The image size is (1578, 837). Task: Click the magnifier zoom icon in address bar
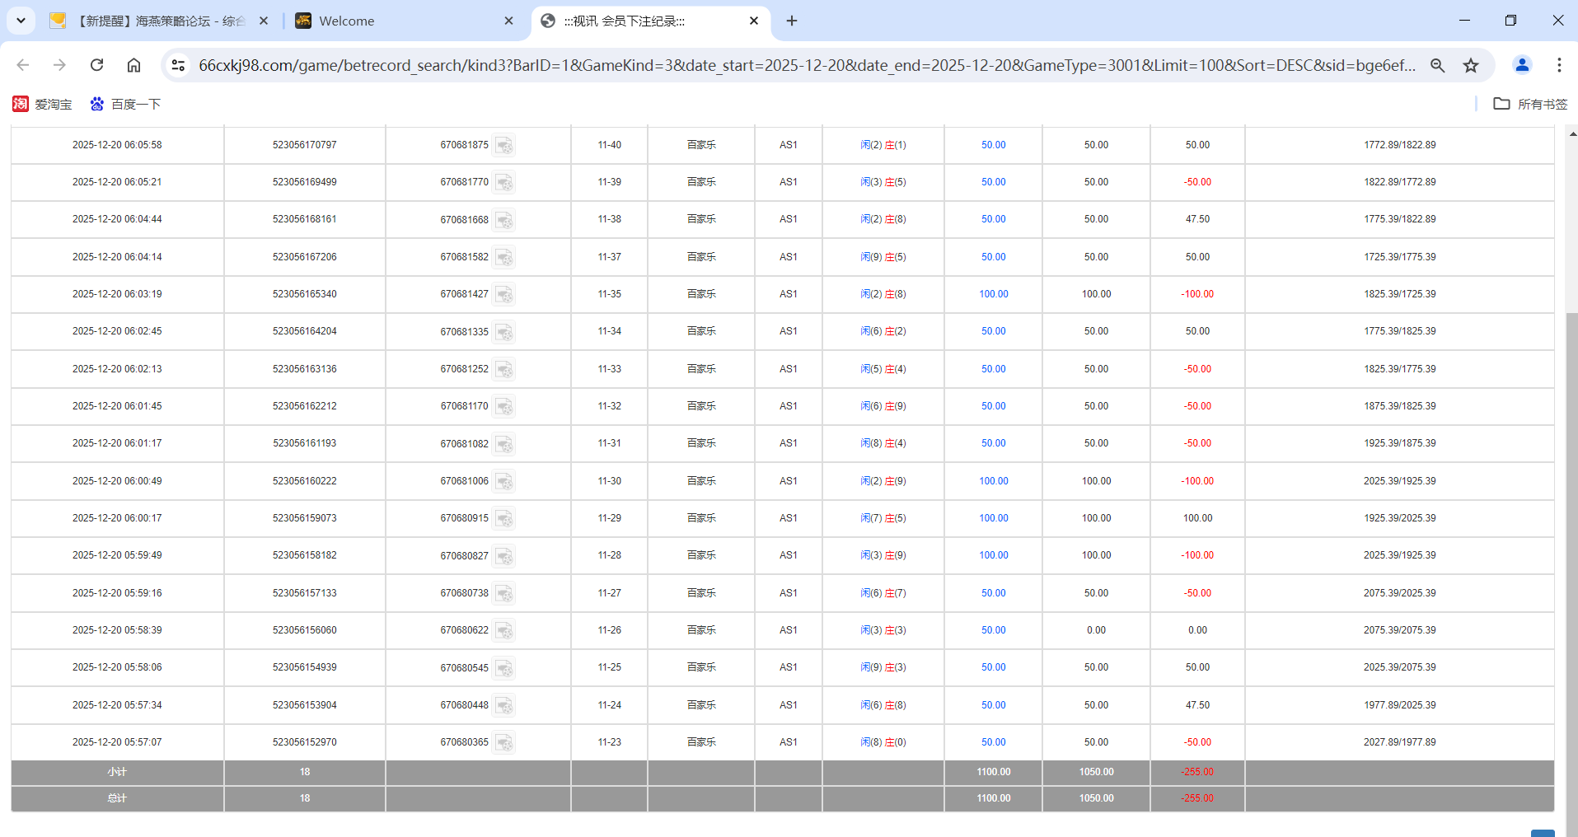(x=1437, y=65)
